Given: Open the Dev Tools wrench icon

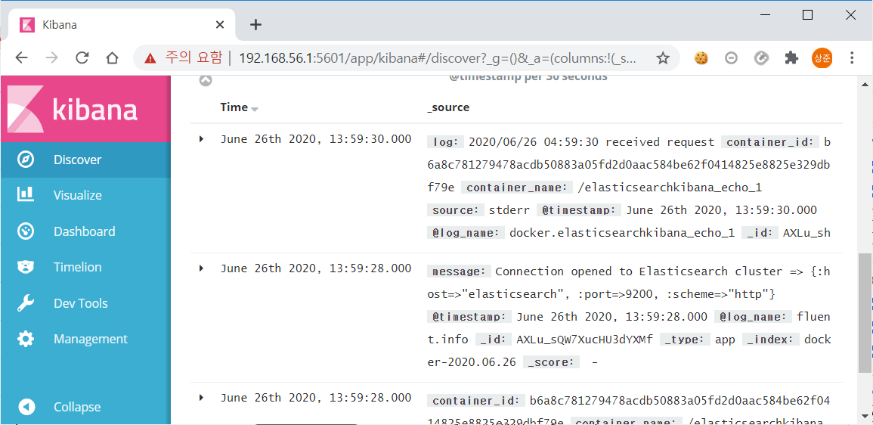Looking at the screenshot, I should point(26,303).
